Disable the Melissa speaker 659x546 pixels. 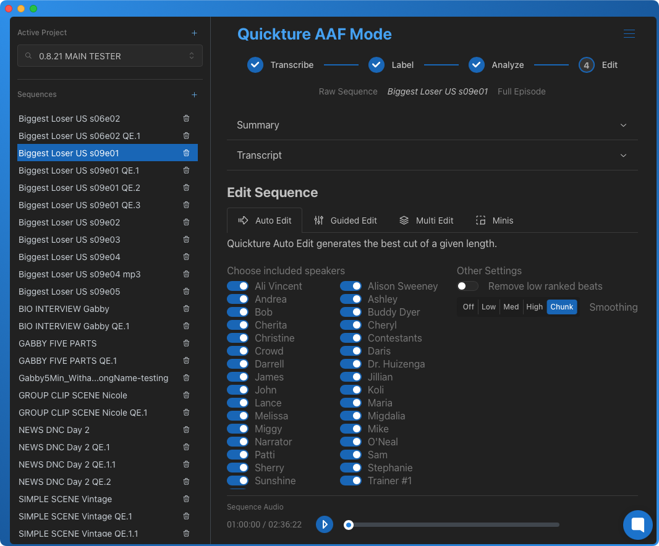(x=238, y=416)
